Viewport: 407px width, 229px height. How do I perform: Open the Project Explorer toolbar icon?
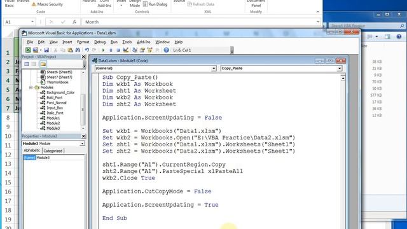pyautogui.click(x=135, y=50)
